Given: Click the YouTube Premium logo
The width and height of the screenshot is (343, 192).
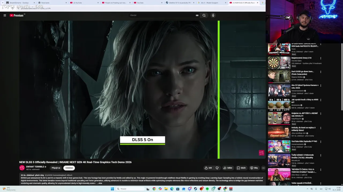Looking at the screenshot, I should coord(17,15).
